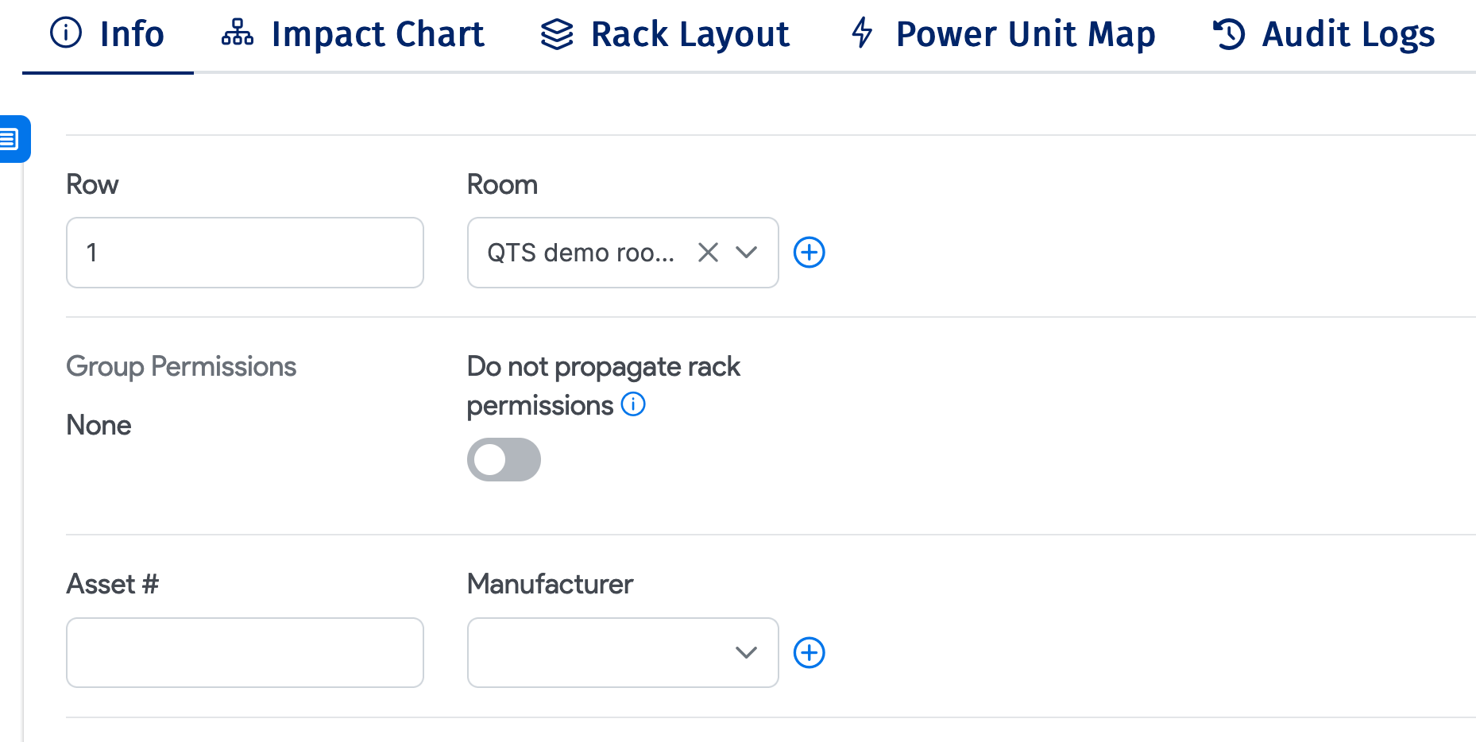Click the Info tab label

point(131,33)
